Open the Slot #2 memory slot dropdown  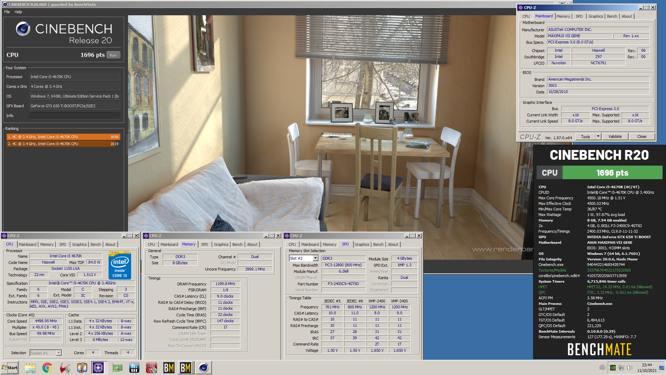[x=315, y=258]
